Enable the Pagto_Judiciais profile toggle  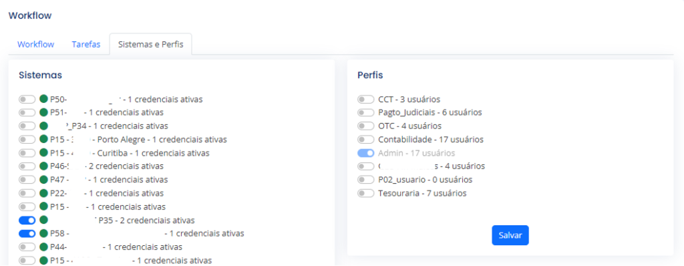coord(365,113)
